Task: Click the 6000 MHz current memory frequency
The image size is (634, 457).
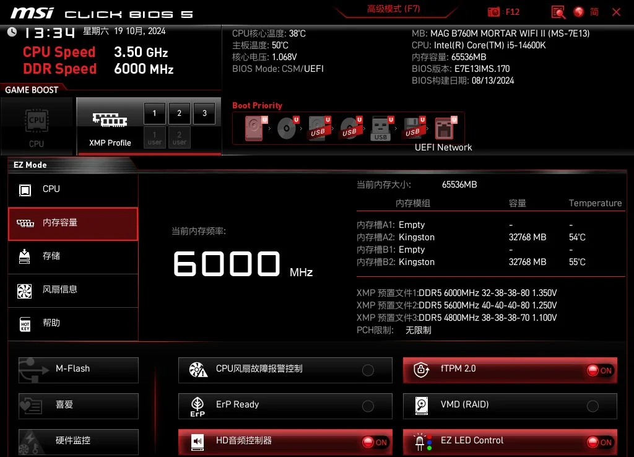Action: click(243, 264)
